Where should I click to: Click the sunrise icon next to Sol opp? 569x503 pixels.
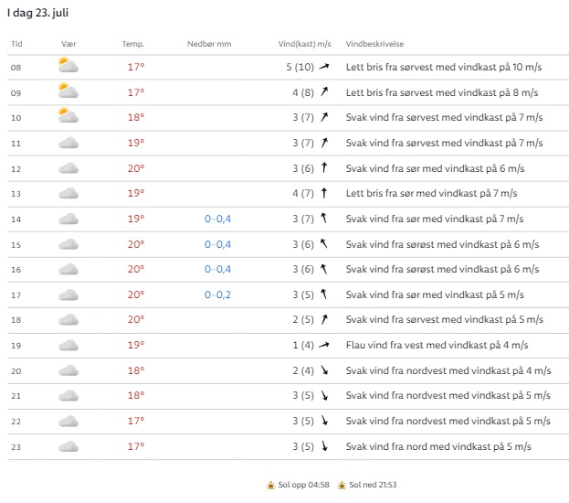(270, 486)
